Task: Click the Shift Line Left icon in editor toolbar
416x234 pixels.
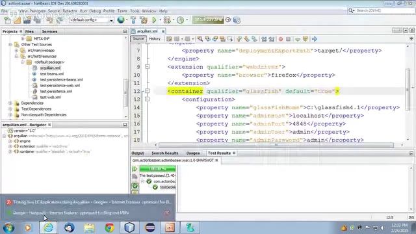Action: pos(264,39)
